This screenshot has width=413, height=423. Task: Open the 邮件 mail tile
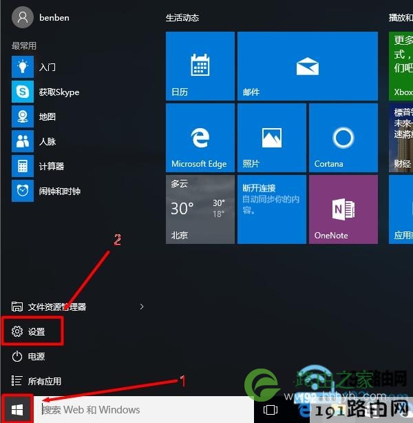[308, 66]
